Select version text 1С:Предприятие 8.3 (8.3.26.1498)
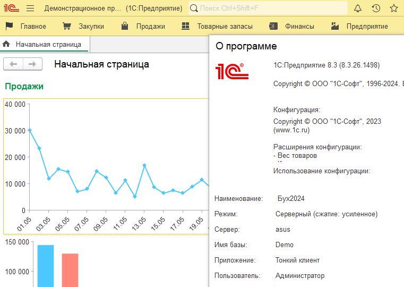 click(326, 65)
